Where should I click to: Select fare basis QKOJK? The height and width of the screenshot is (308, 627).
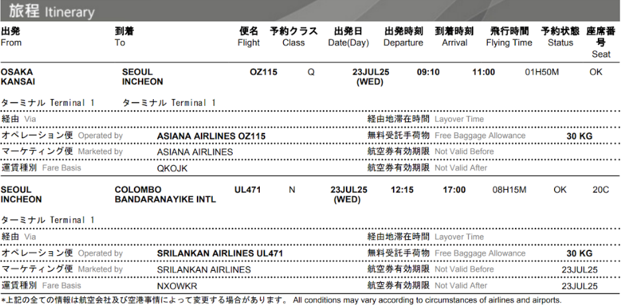point(172,169)
